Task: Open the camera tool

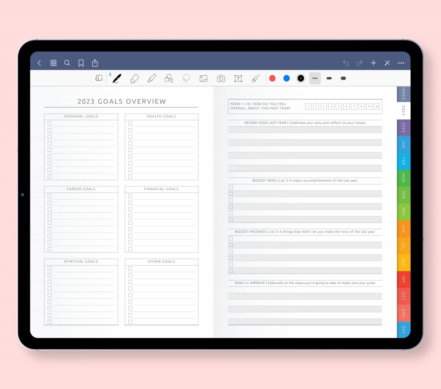Action: coord(221,78)
